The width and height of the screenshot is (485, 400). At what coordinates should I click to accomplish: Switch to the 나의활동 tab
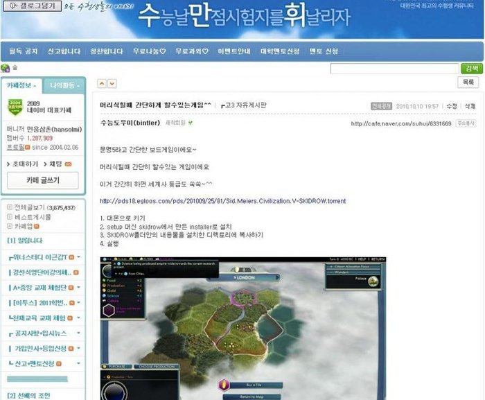pos(64,85)
